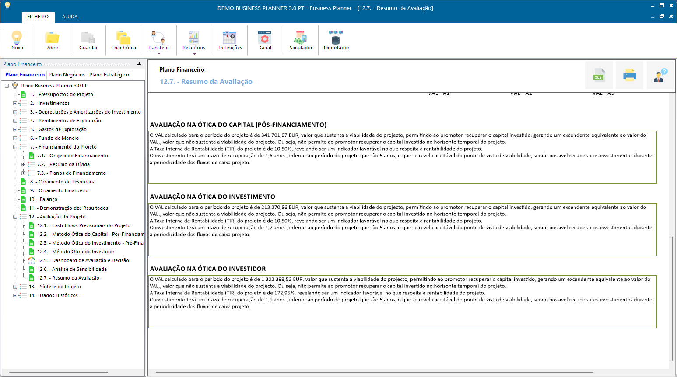Open the Importador tool
Viewport: 677px width, 377px height.
[x=336, y=40]
